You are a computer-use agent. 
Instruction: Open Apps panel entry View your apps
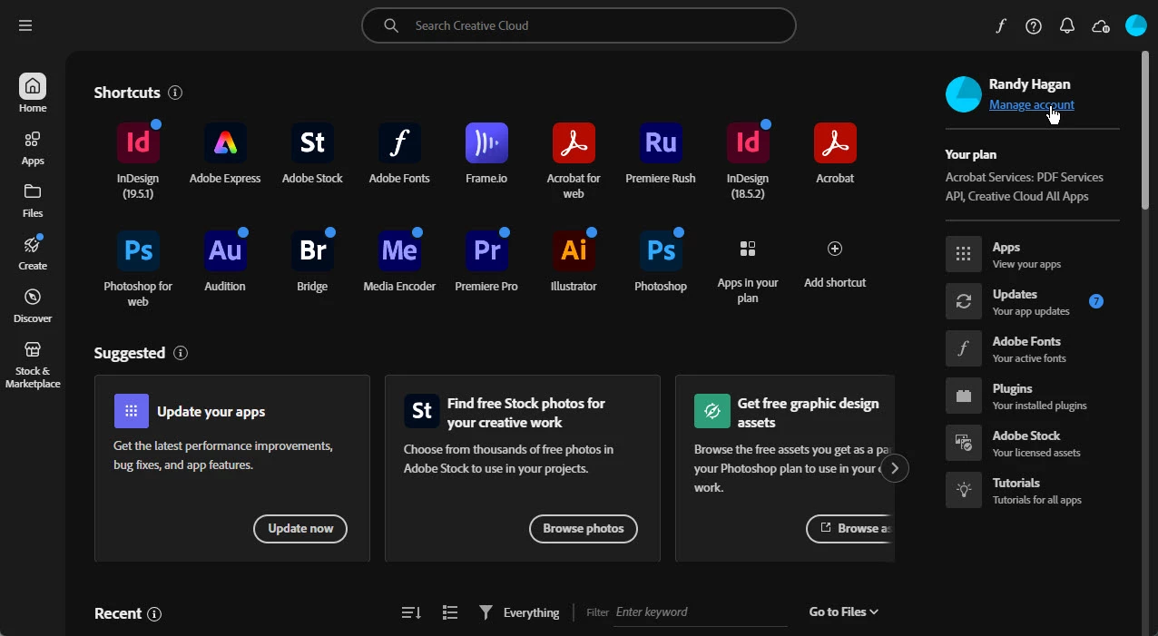(1032, 255)
